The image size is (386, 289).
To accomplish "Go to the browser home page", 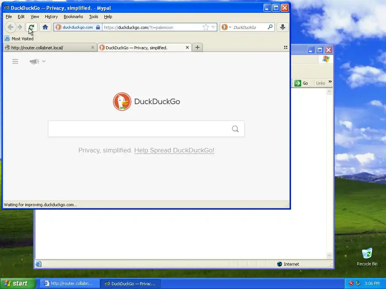I will [45, 27].
